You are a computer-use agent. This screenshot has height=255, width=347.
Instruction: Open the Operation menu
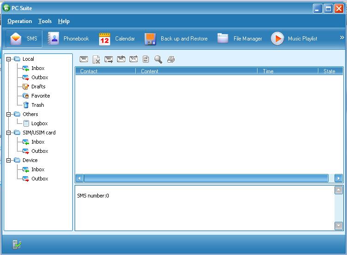tap(20, 21)
